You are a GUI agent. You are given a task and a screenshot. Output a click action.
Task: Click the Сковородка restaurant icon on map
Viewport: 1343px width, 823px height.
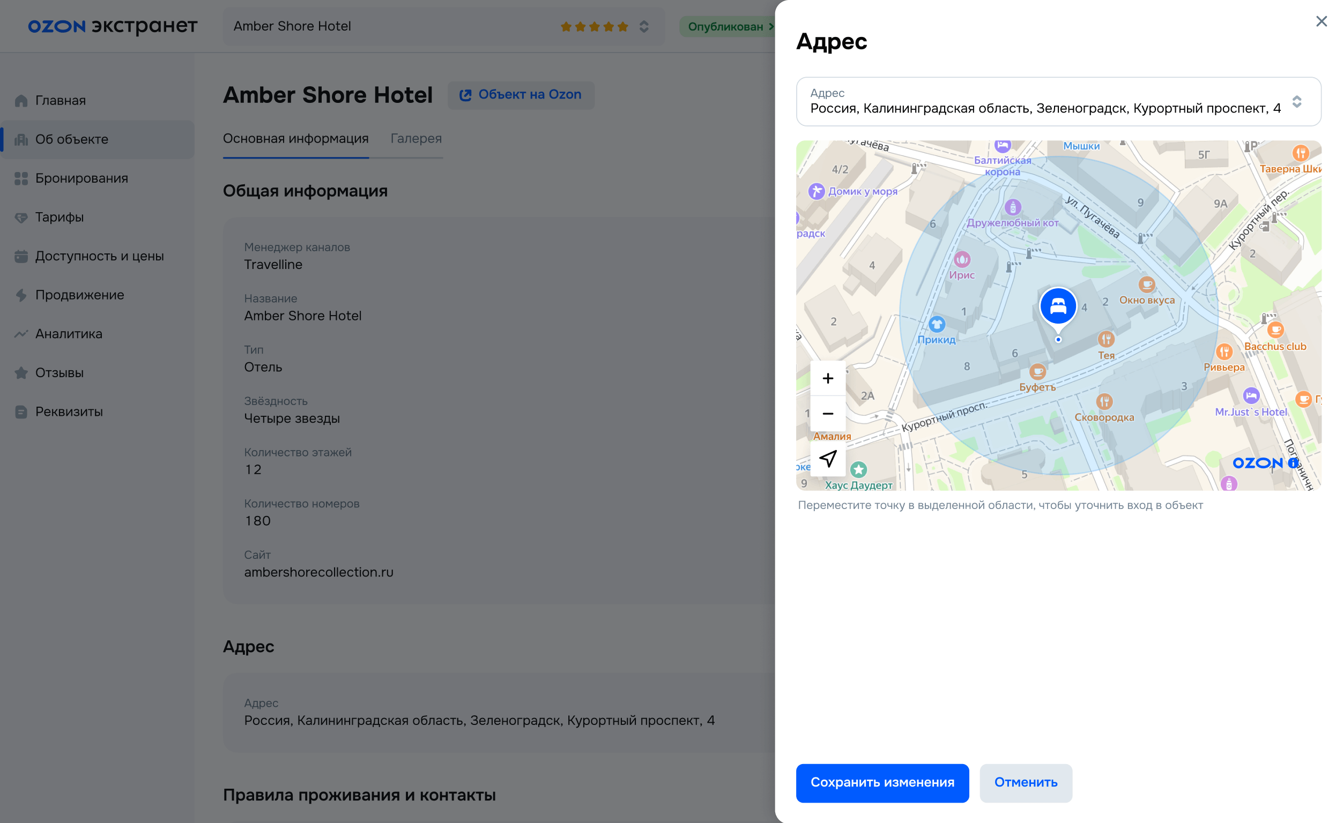[x=1104, y=401]
